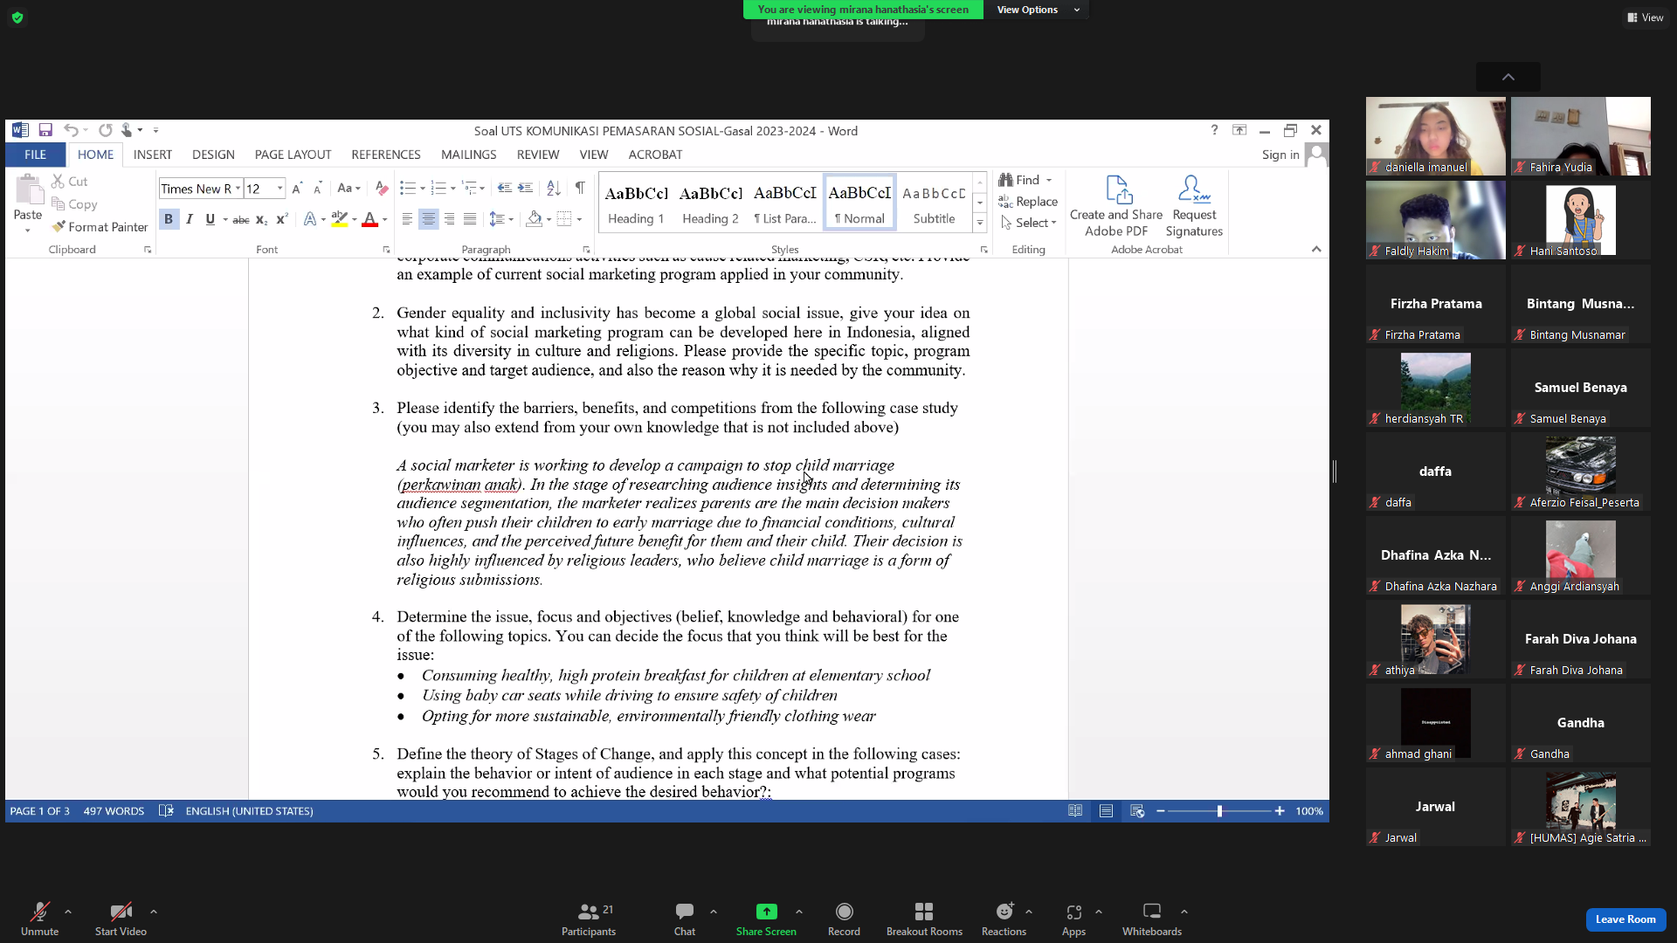Click the Zoom Record button
The height and width of the screenshot is (943, 1677).
coord(844,919)
